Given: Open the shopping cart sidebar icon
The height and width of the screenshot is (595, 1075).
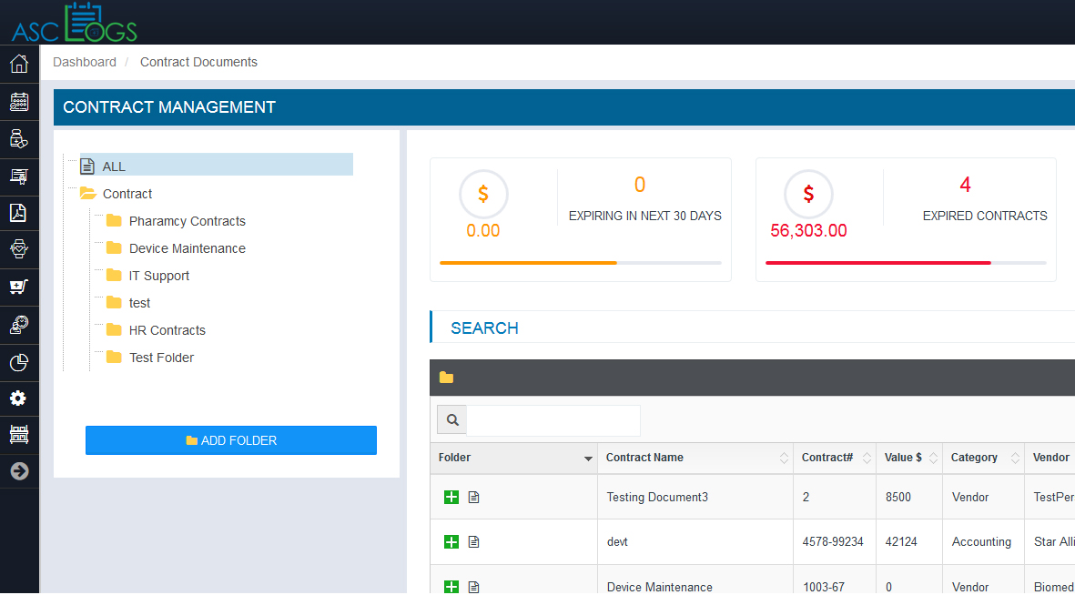Looking at the screenshot, I should pos(19,287).
